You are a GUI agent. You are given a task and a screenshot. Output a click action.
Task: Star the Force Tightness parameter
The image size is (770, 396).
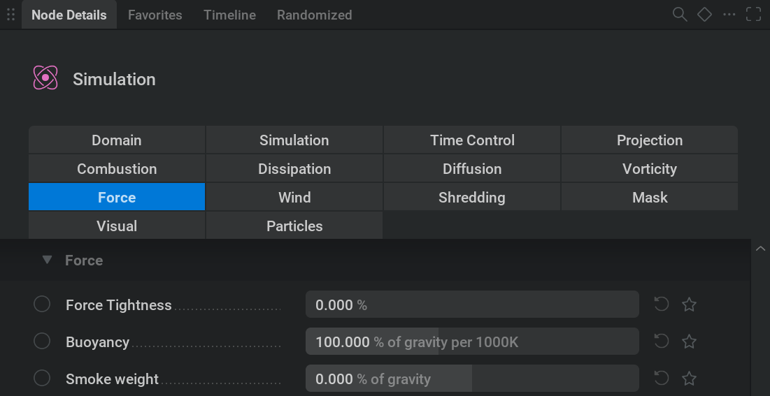point(689,305)
